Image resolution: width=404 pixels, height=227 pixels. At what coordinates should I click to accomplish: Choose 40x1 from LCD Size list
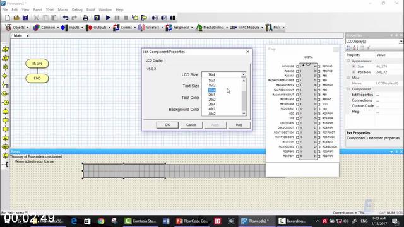coord(212,109)
